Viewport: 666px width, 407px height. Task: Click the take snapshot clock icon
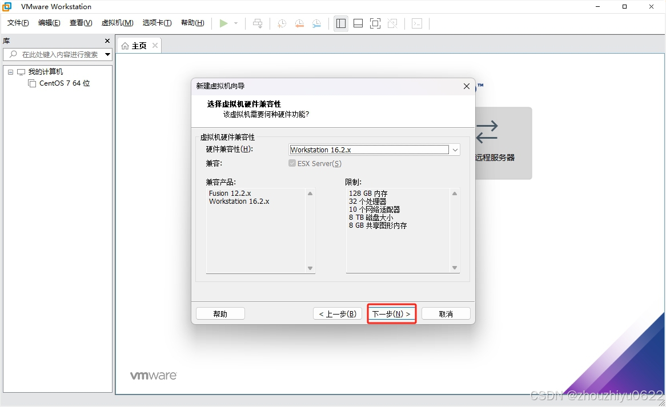pyautogui.click(x=282, y=23)
